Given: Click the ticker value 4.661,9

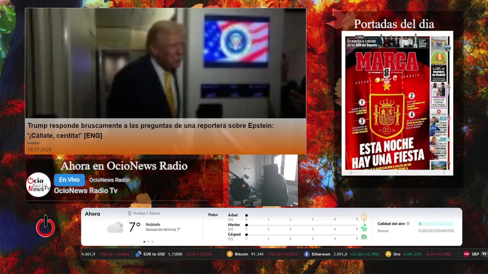Looking at the screenshot, I should point(88,254).
